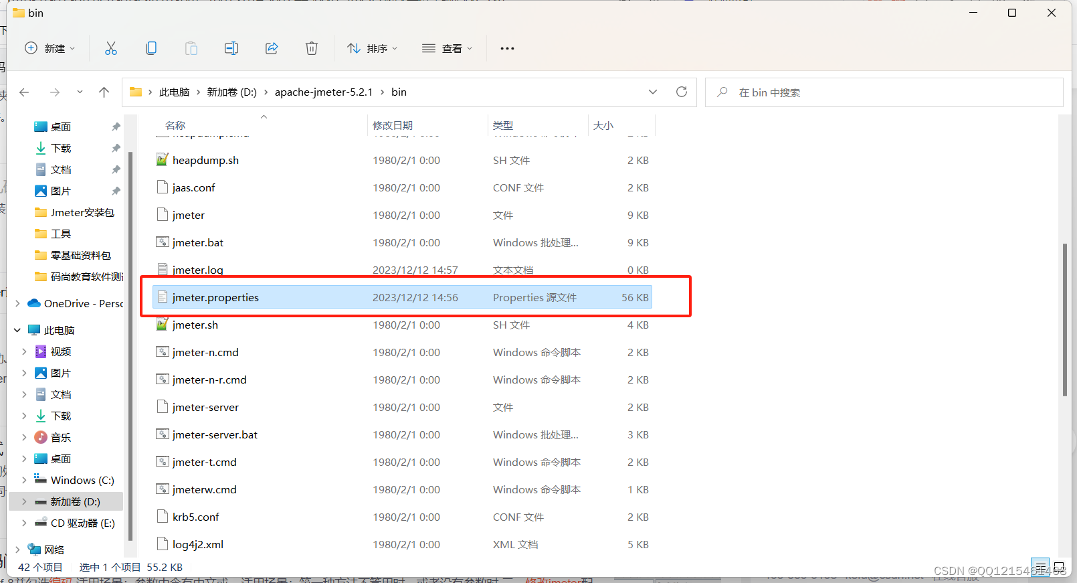The image size is (1077, 583).
Task: Sort by the 修改日期 column header
Action: click(393, 125)
